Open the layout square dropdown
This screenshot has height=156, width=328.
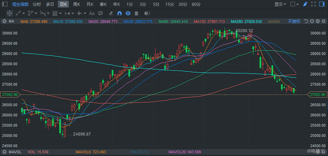click(295, 4)
